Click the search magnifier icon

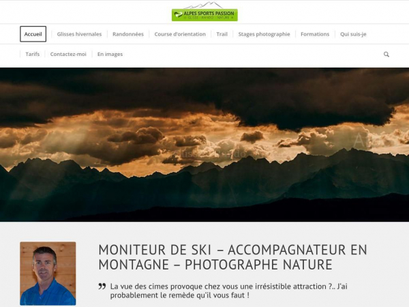(387, 55)
